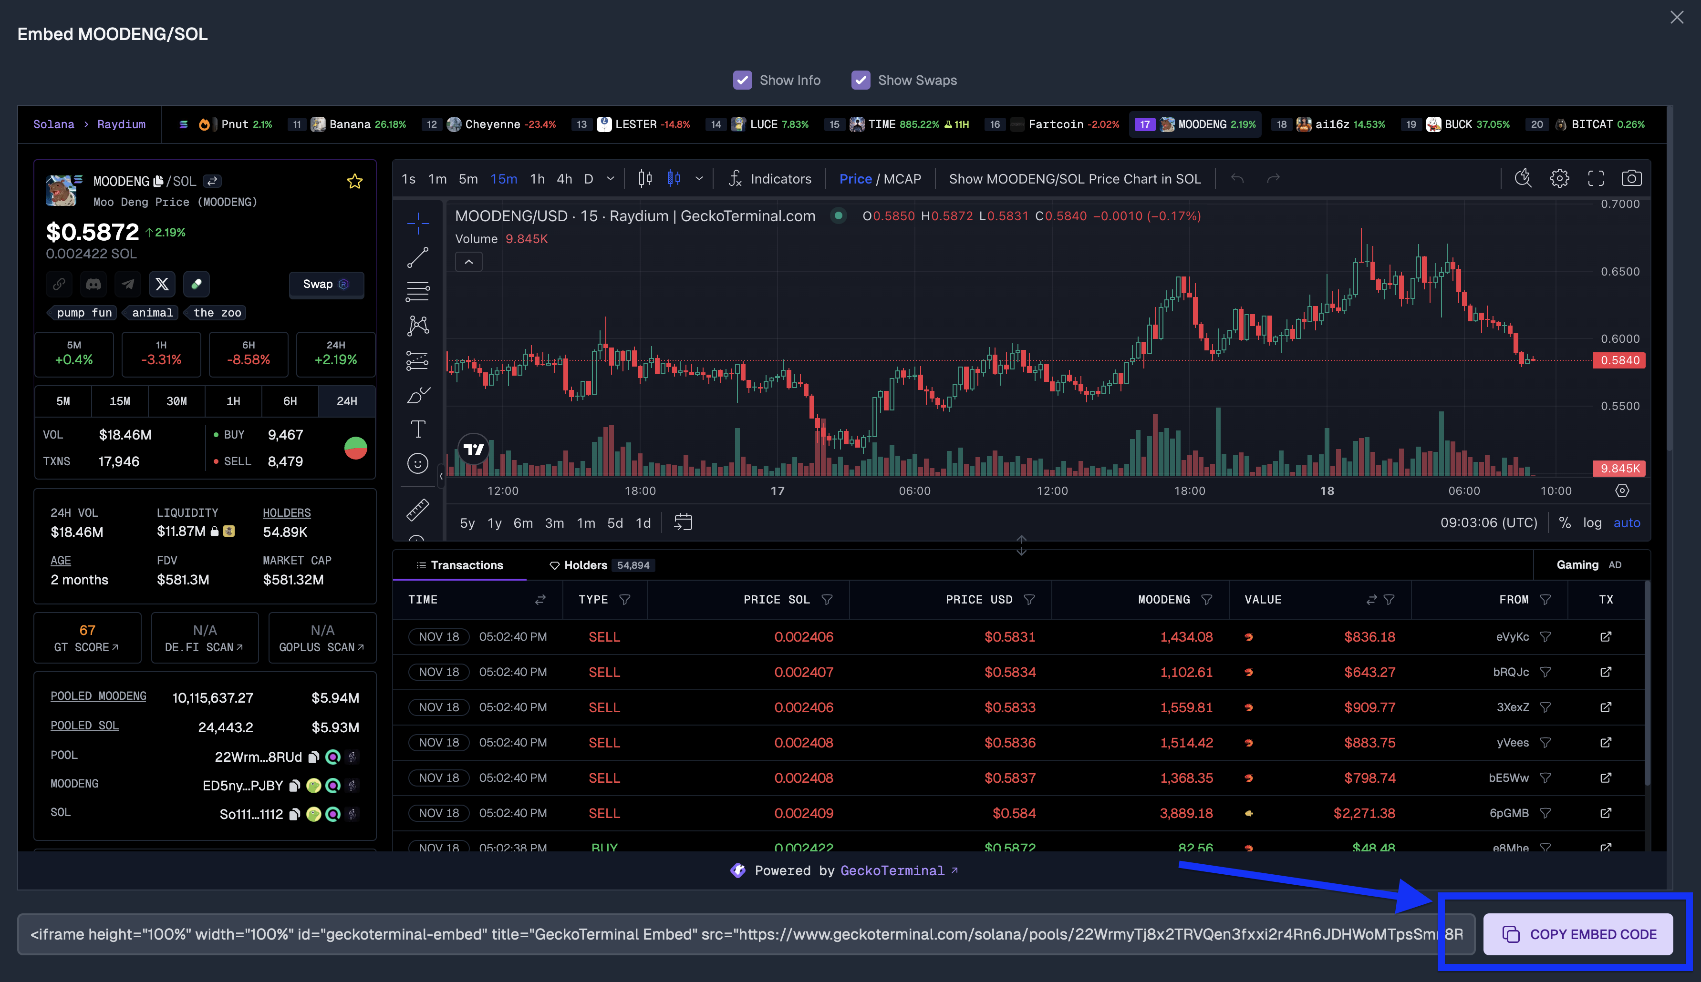1701x982 pixels.
Task: Click the iframe embed code field
Action: pos(746,934)
